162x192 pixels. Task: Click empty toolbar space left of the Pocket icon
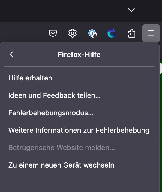pyautogui.click(x=23, y=33)
